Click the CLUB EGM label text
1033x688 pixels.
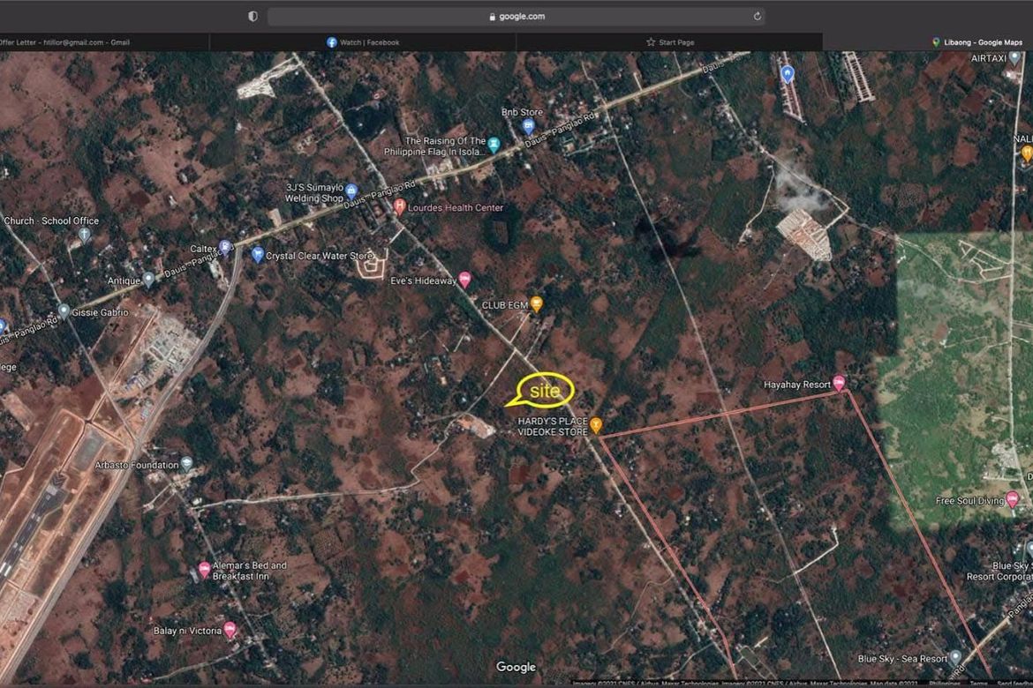pos(505,305)
